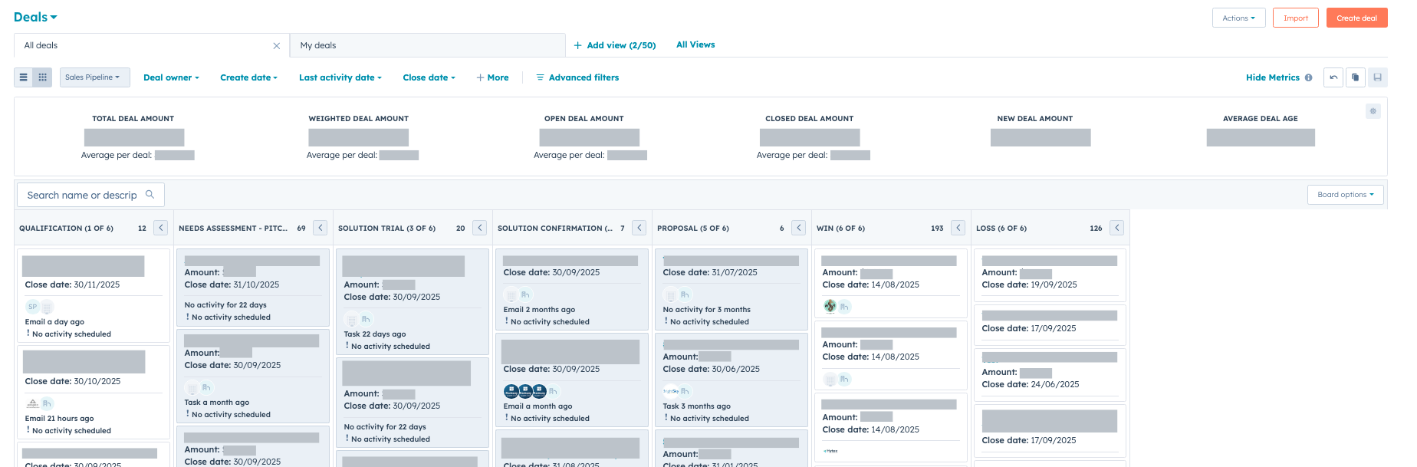
Task: Click 'Email 21 hours ago' text
Action: (59, 419)
